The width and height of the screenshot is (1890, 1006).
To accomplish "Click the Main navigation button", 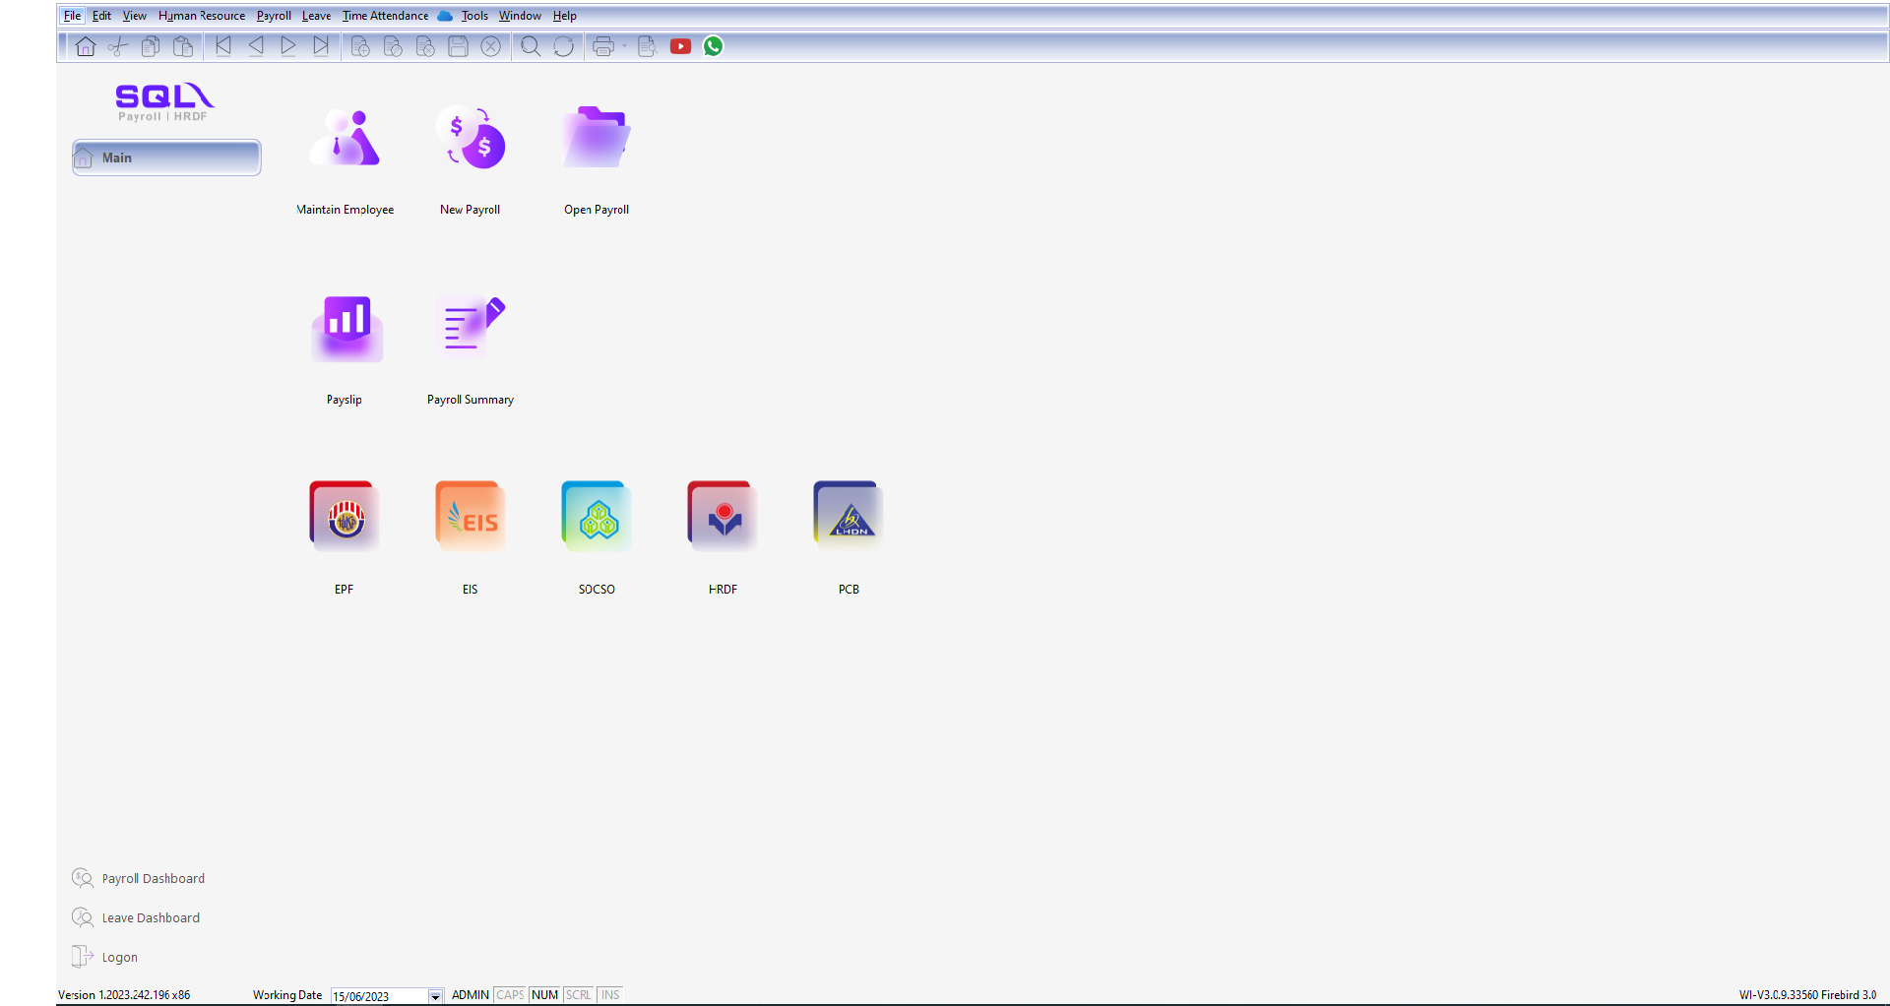I will pyautogui.click(x=166, y=157).
